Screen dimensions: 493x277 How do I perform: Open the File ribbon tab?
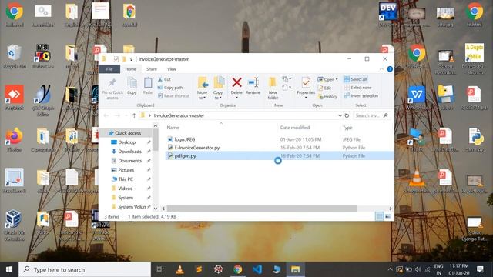coord(109,69)
